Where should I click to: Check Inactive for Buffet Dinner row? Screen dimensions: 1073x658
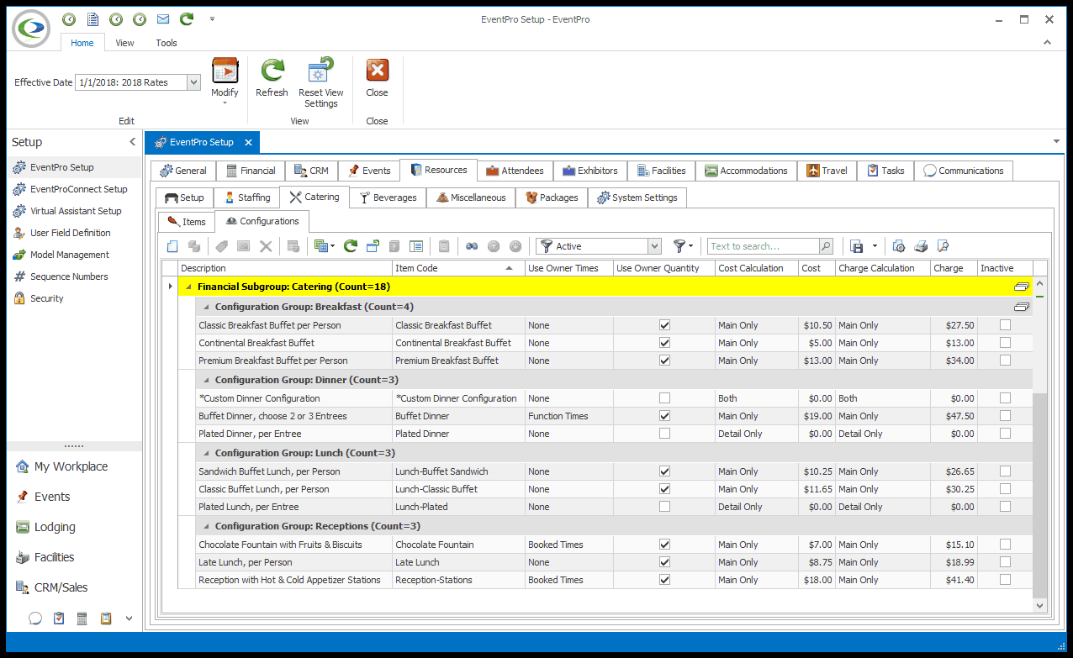pyautogui.click(x=1005, y=416)
